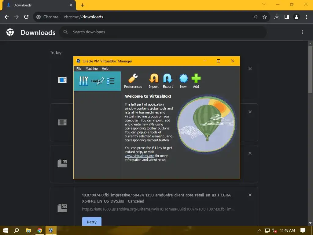313x235 pixels.
Task: Open the Help menu in VirtualBox
Action: [105, 69]
